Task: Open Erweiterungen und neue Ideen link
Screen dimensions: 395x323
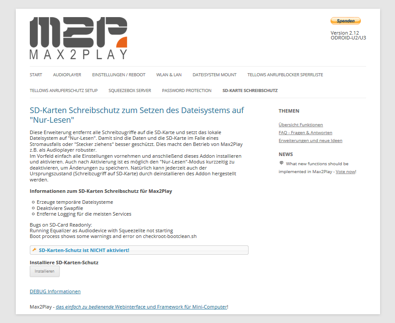Action: [310, 141]
